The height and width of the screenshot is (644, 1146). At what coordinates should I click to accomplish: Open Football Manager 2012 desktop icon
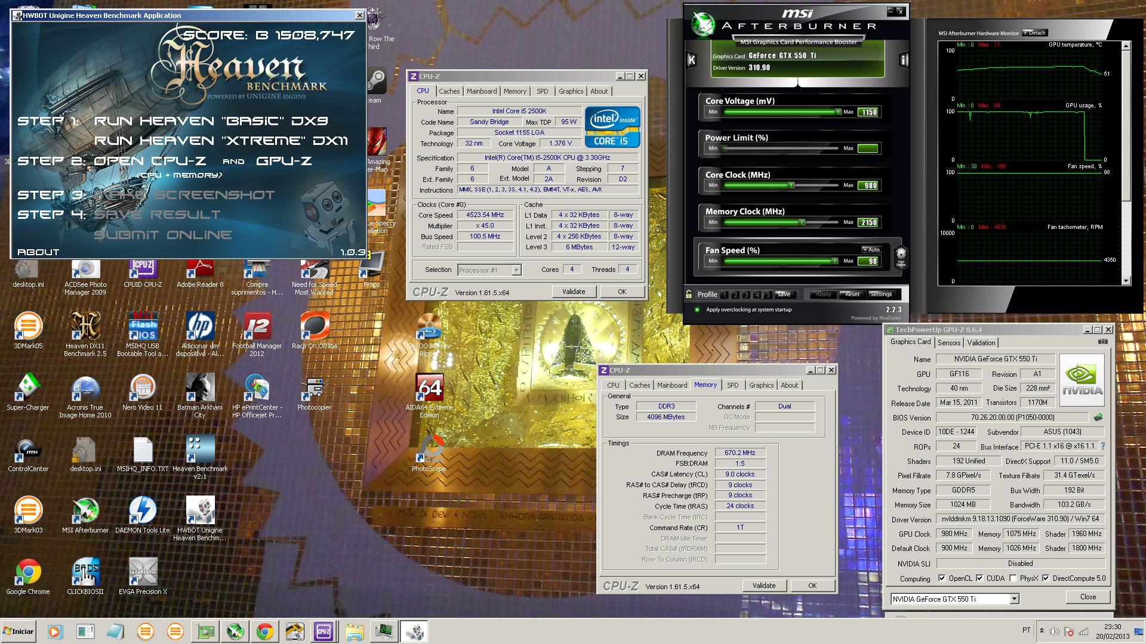(257, 333)
